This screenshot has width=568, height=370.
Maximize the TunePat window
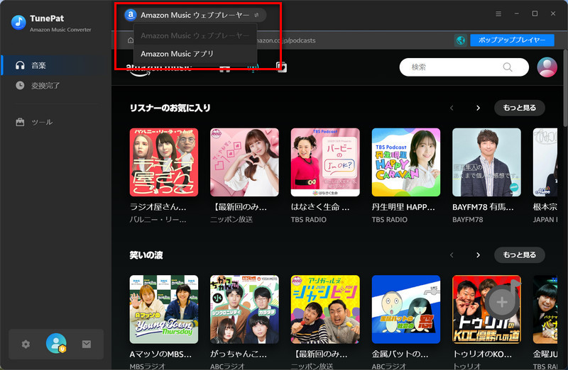(x=535, y=13)
